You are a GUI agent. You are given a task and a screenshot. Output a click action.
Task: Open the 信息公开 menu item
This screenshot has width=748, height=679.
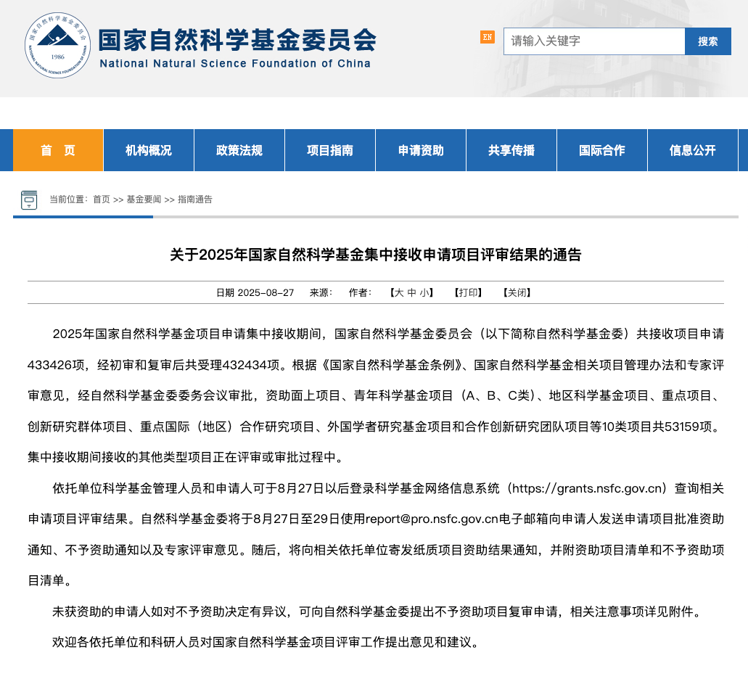(x=692, y=150)
